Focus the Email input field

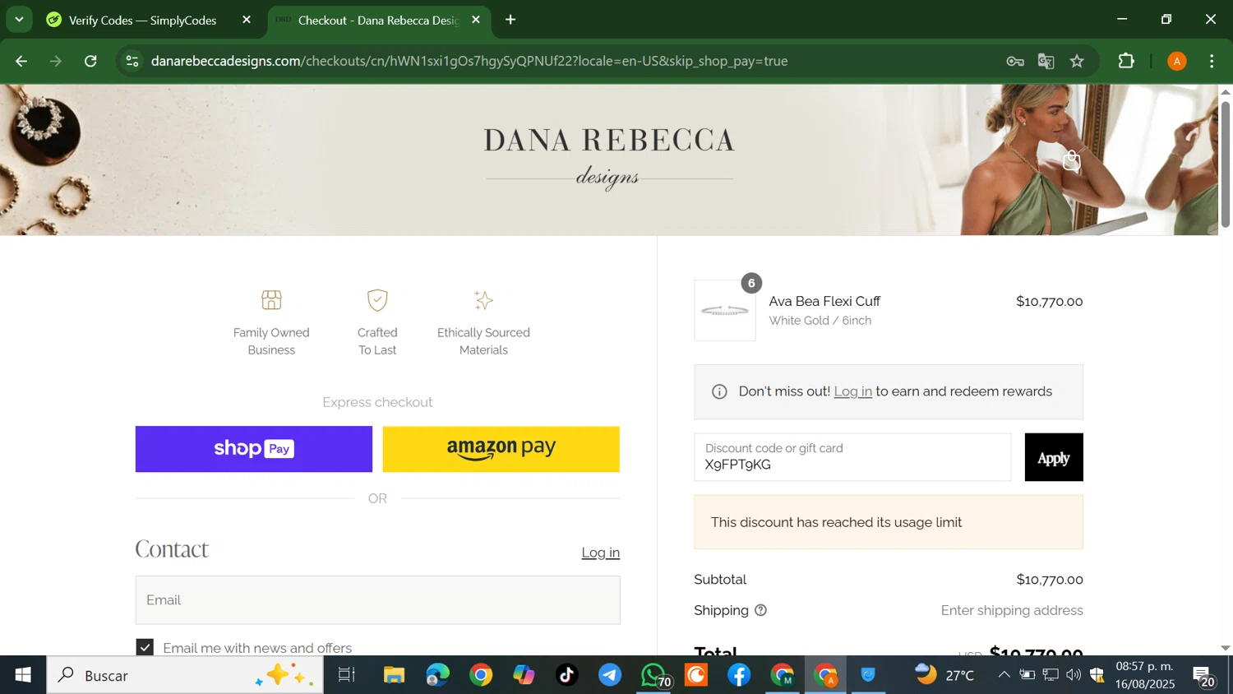pos(377,600)
